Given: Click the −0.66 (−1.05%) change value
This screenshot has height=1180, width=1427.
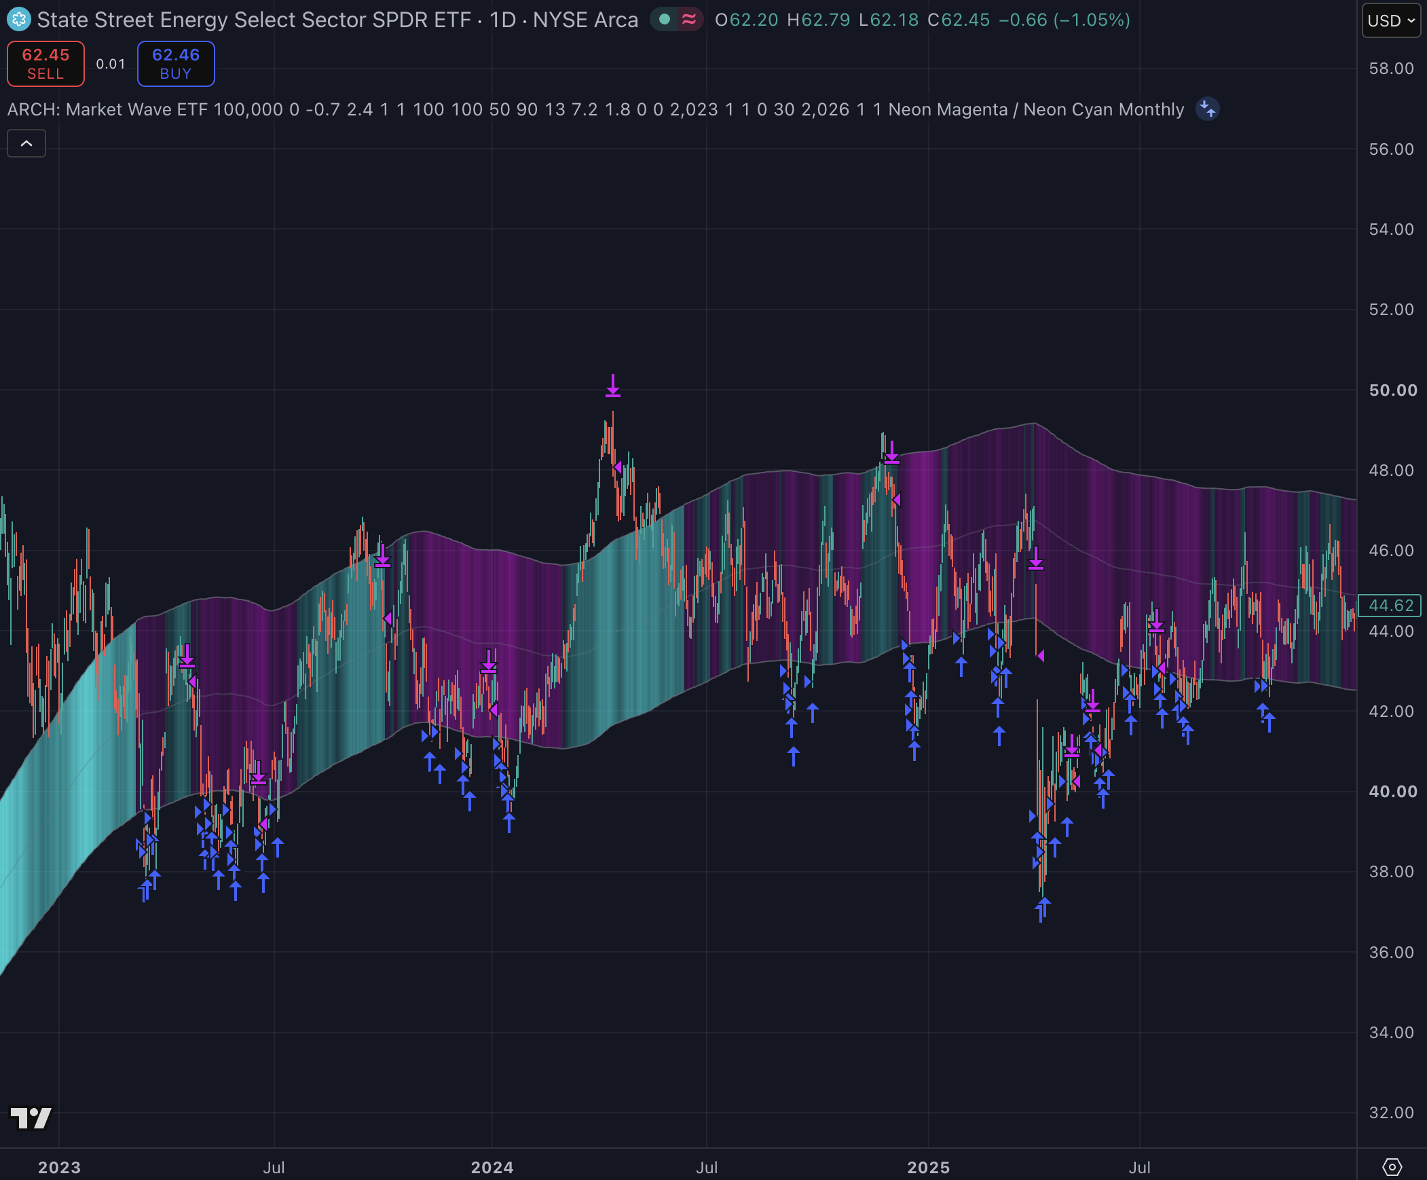Looking at the screenshot, I should pos(1064,20).
